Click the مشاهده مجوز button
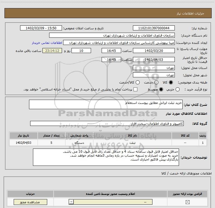Screen dimensions: 215x208 click(x=30, y=202)
